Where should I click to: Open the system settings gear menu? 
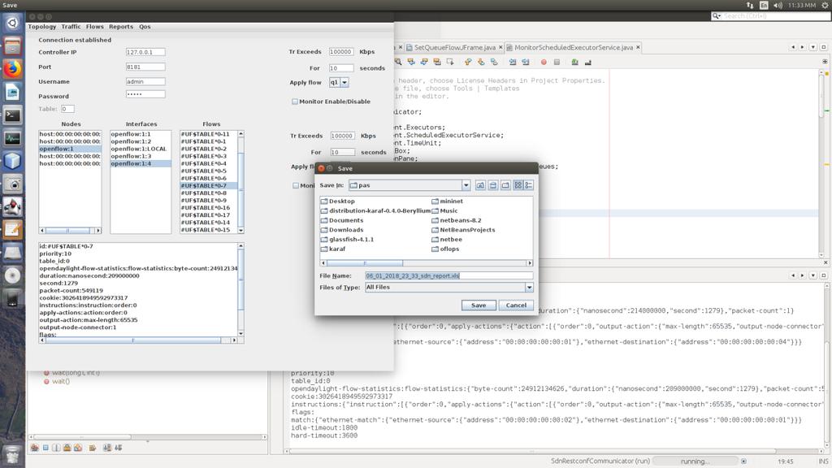825,5
